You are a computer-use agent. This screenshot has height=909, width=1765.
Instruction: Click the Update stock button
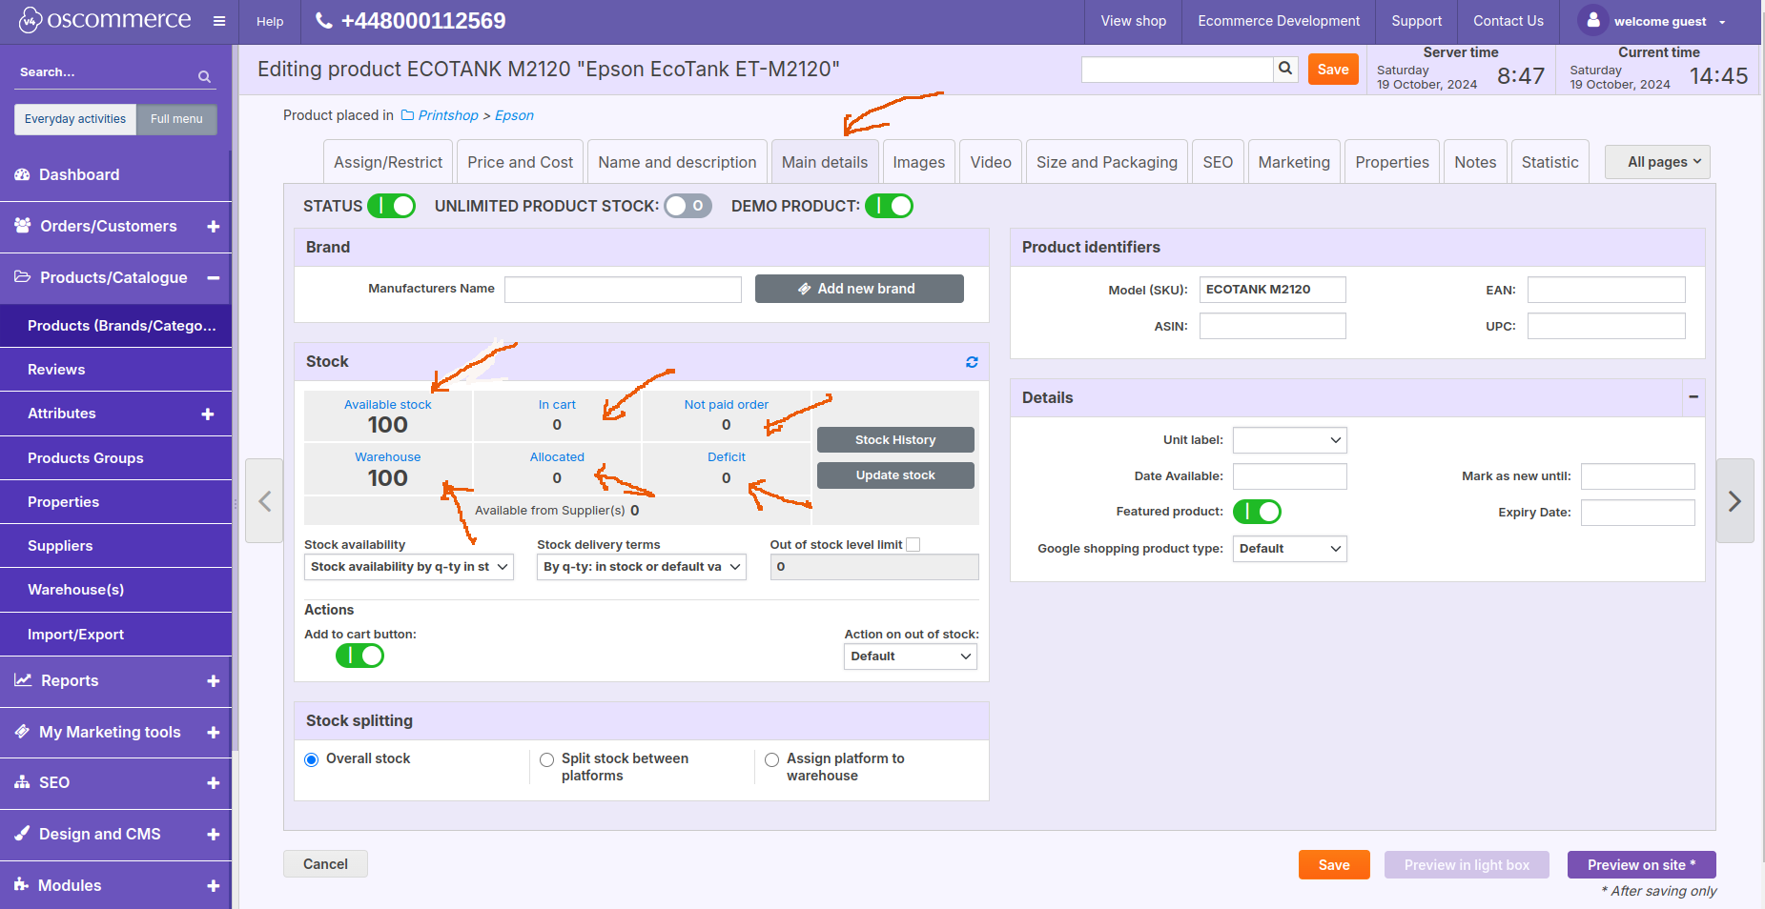[x=895, y=475]
